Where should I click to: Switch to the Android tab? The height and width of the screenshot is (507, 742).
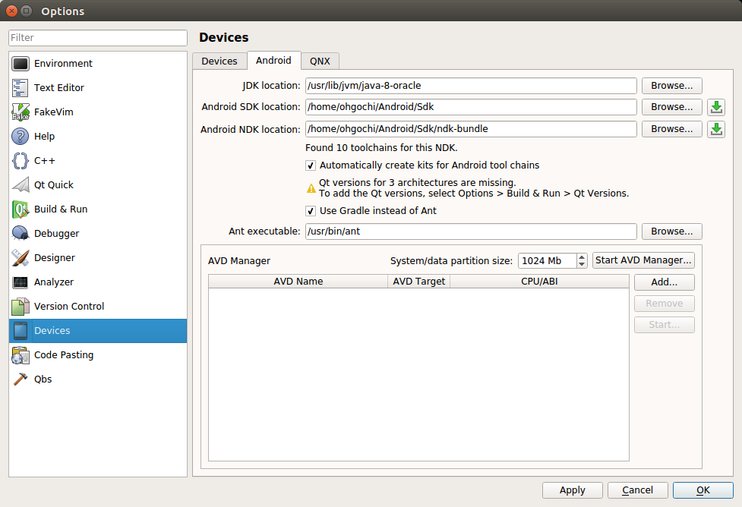click(x=273, y=61)
